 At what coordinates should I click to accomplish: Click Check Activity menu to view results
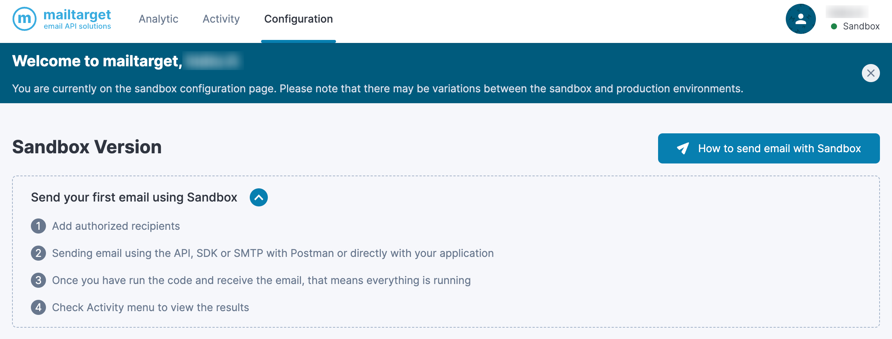tap(150, 307)
